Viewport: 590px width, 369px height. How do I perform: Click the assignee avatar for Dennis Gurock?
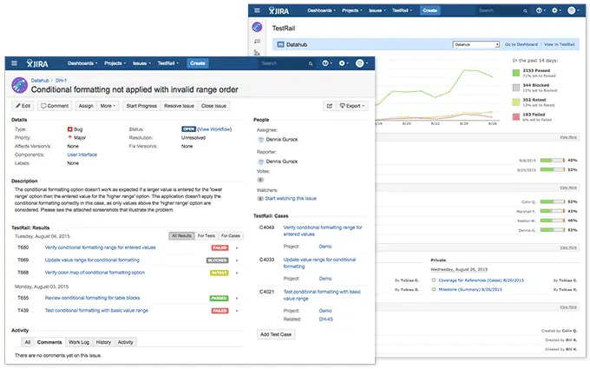point(260,140)
